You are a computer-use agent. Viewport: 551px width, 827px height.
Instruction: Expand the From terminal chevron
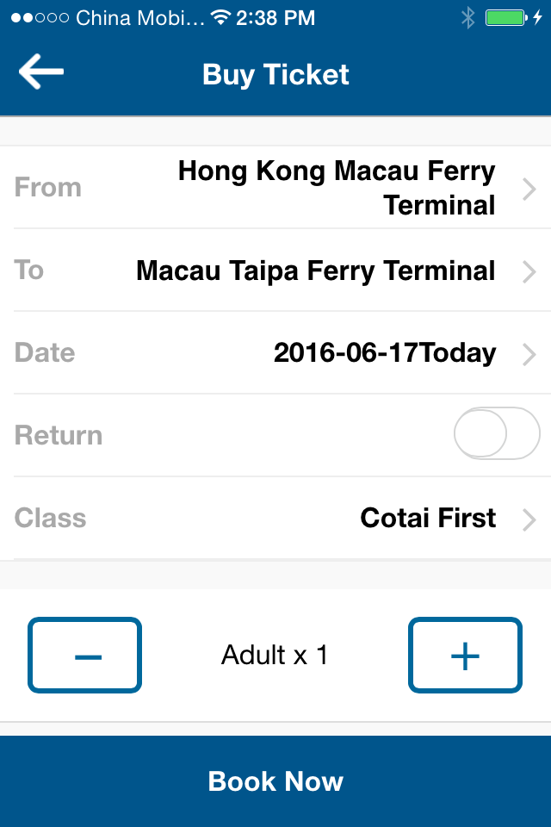point(529,189)
